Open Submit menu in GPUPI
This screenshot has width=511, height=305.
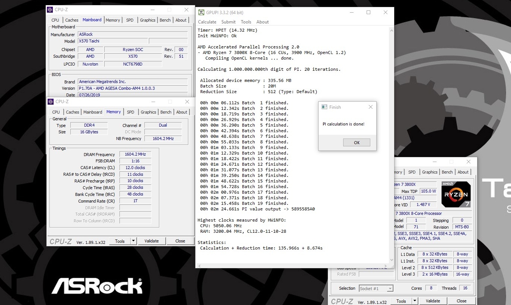point(229,22)
